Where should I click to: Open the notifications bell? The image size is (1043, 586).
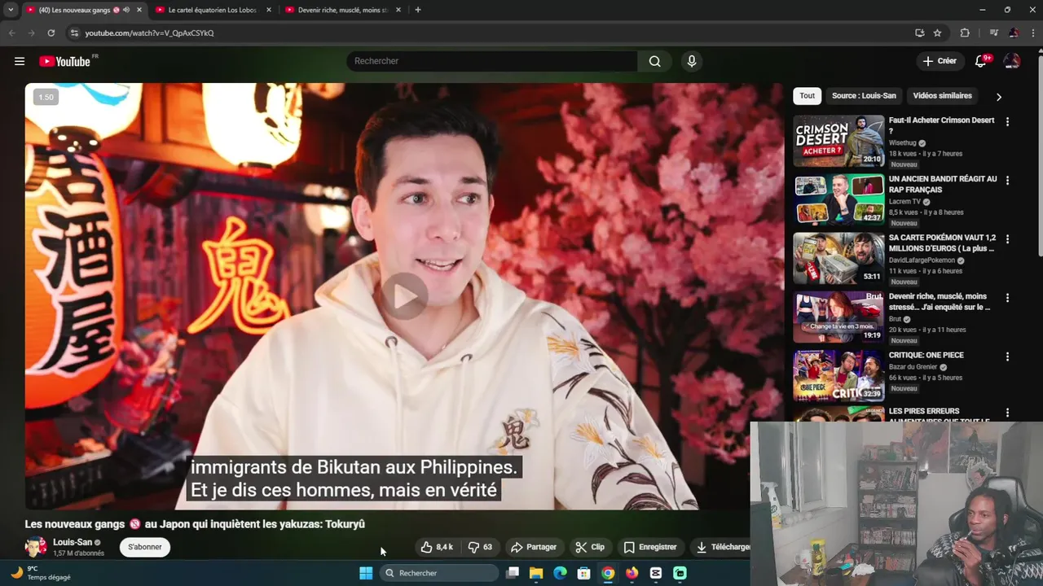pos(981,61)
